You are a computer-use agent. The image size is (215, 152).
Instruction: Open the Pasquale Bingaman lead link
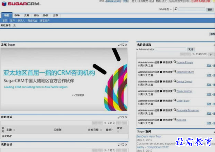(x=188, y=111)
